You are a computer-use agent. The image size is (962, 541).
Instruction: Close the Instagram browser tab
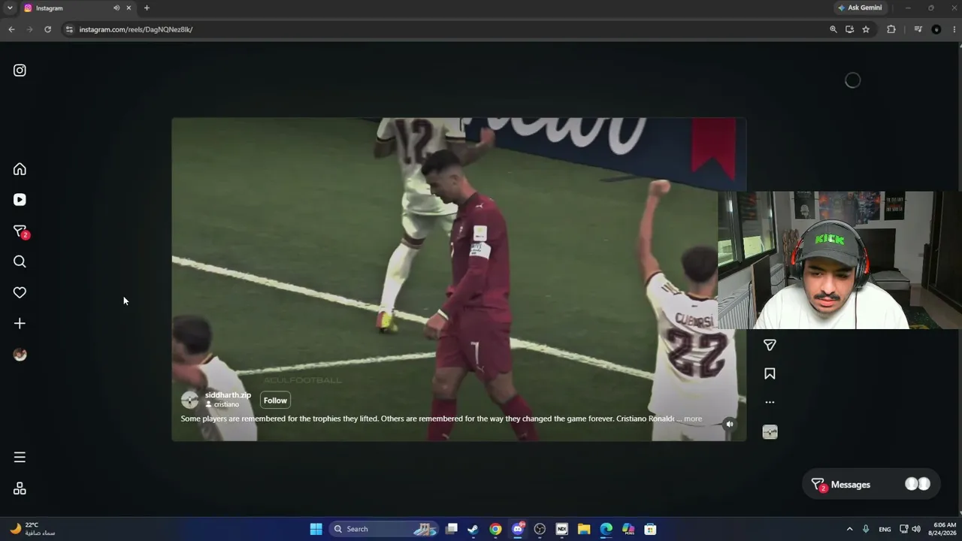(129, 8)
